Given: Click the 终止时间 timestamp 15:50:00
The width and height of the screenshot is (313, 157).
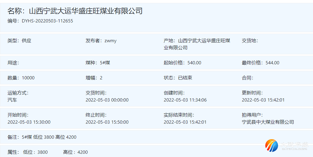Looking at the screenshot, I should tap(107, 122).
